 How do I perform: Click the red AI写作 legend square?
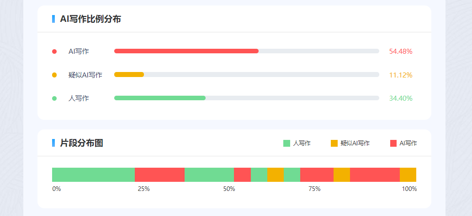pos(393,143)
